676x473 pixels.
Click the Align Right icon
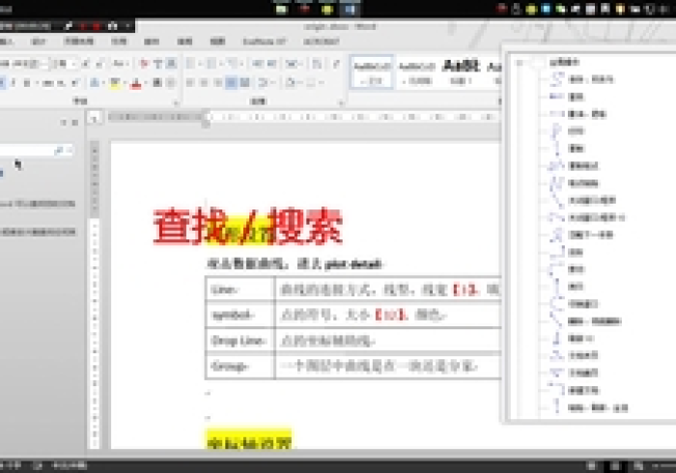(217, 82)
